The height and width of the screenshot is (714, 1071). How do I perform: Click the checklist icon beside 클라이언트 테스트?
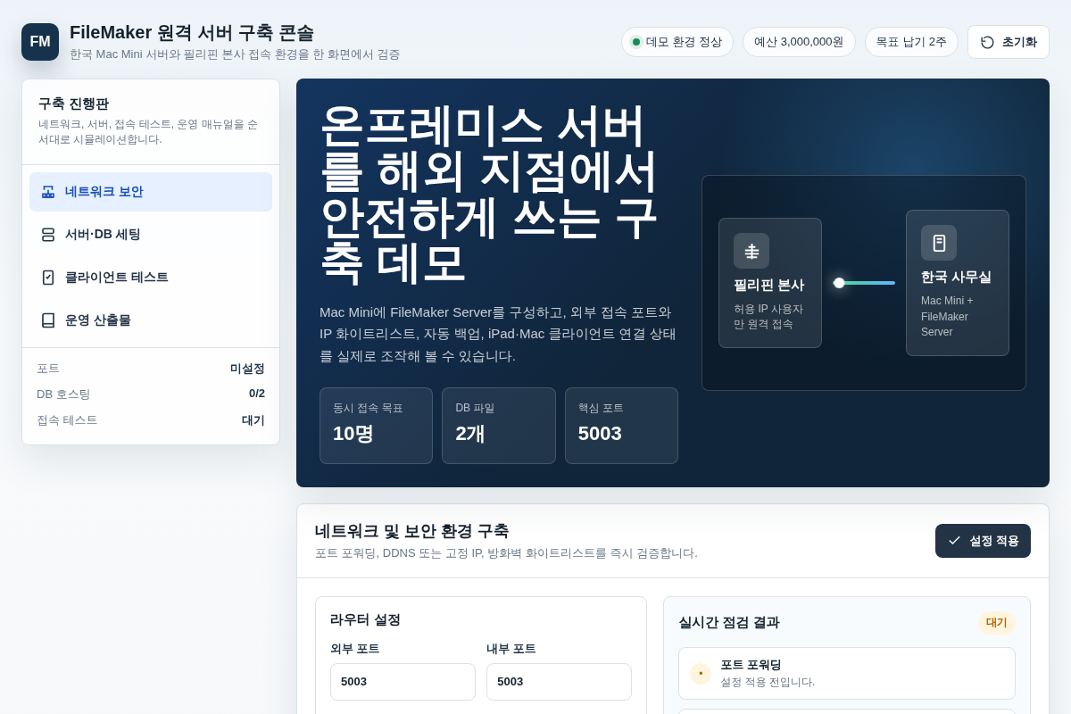pyautogui.click(x=48, y=278)
